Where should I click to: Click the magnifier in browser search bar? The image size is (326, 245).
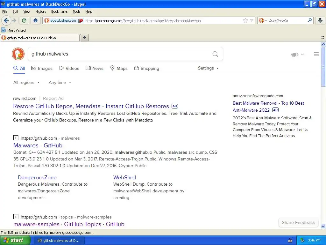coord(309,20)
